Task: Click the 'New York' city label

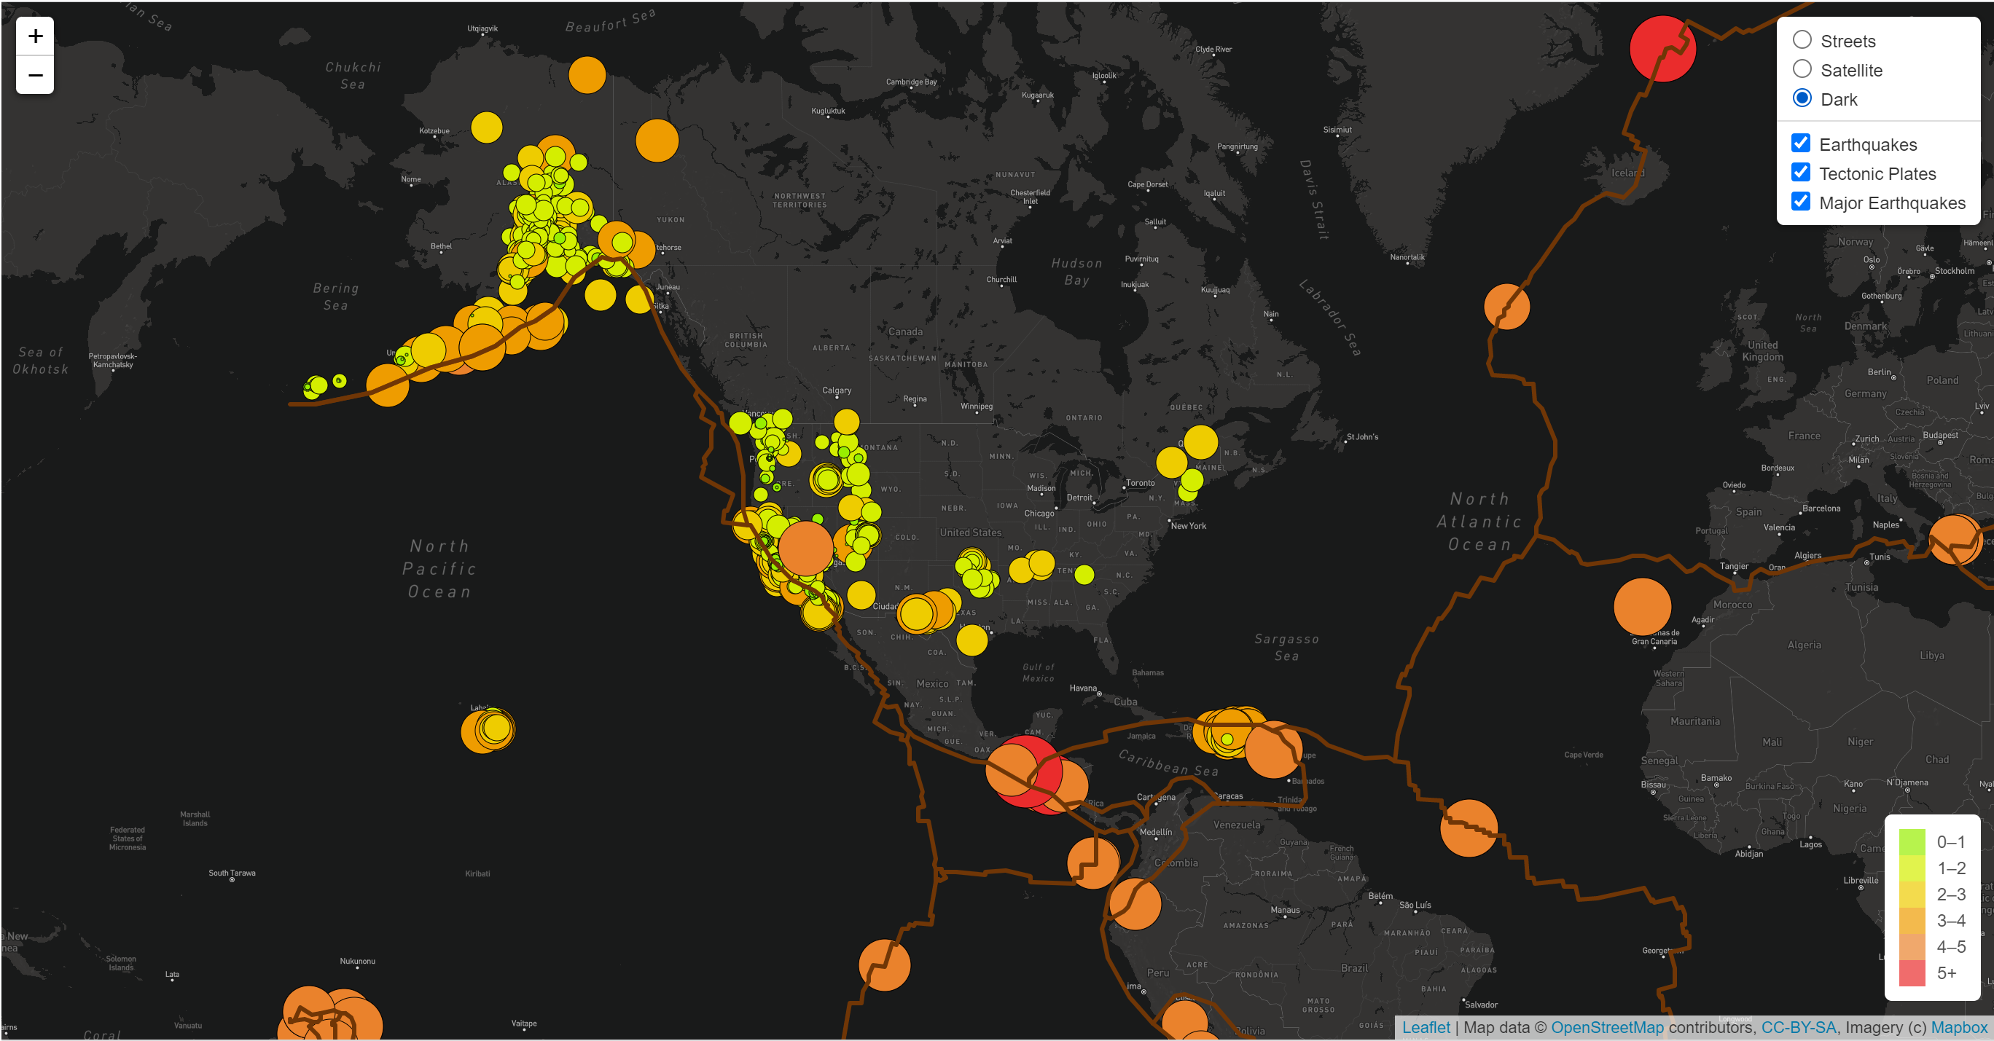Action: [1188, 525]
